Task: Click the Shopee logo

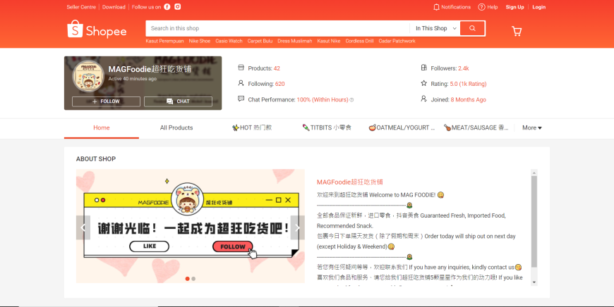Action: pos(97,30)
